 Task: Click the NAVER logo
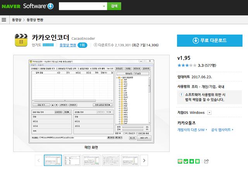(11, 7)
